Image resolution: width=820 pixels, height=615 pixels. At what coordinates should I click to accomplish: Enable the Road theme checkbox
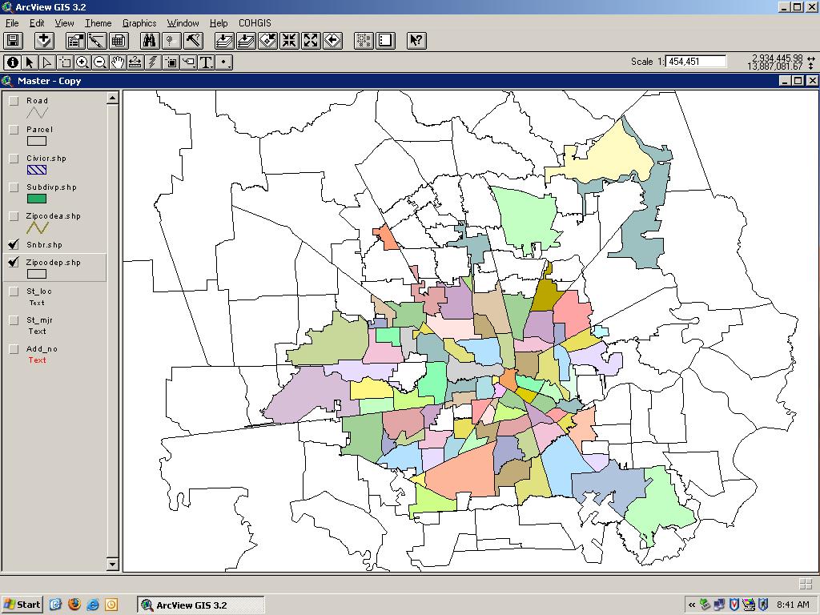pos(14,101)
